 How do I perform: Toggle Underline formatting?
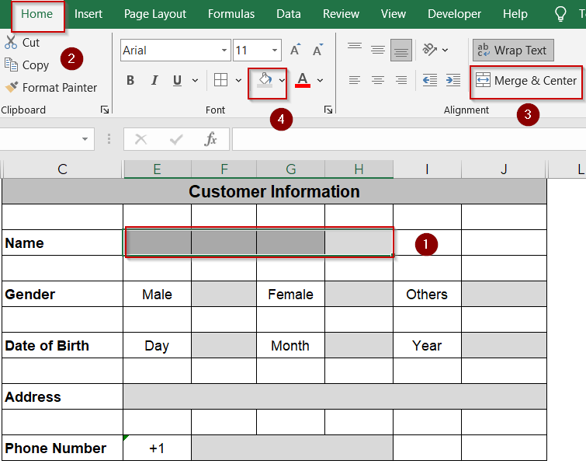pos(177,80)
